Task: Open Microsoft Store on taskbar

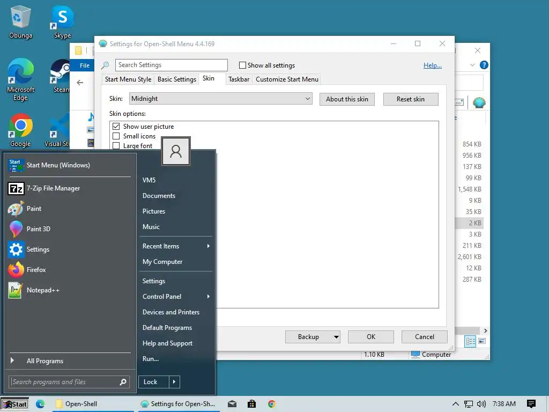Action: tap(252, 404)
